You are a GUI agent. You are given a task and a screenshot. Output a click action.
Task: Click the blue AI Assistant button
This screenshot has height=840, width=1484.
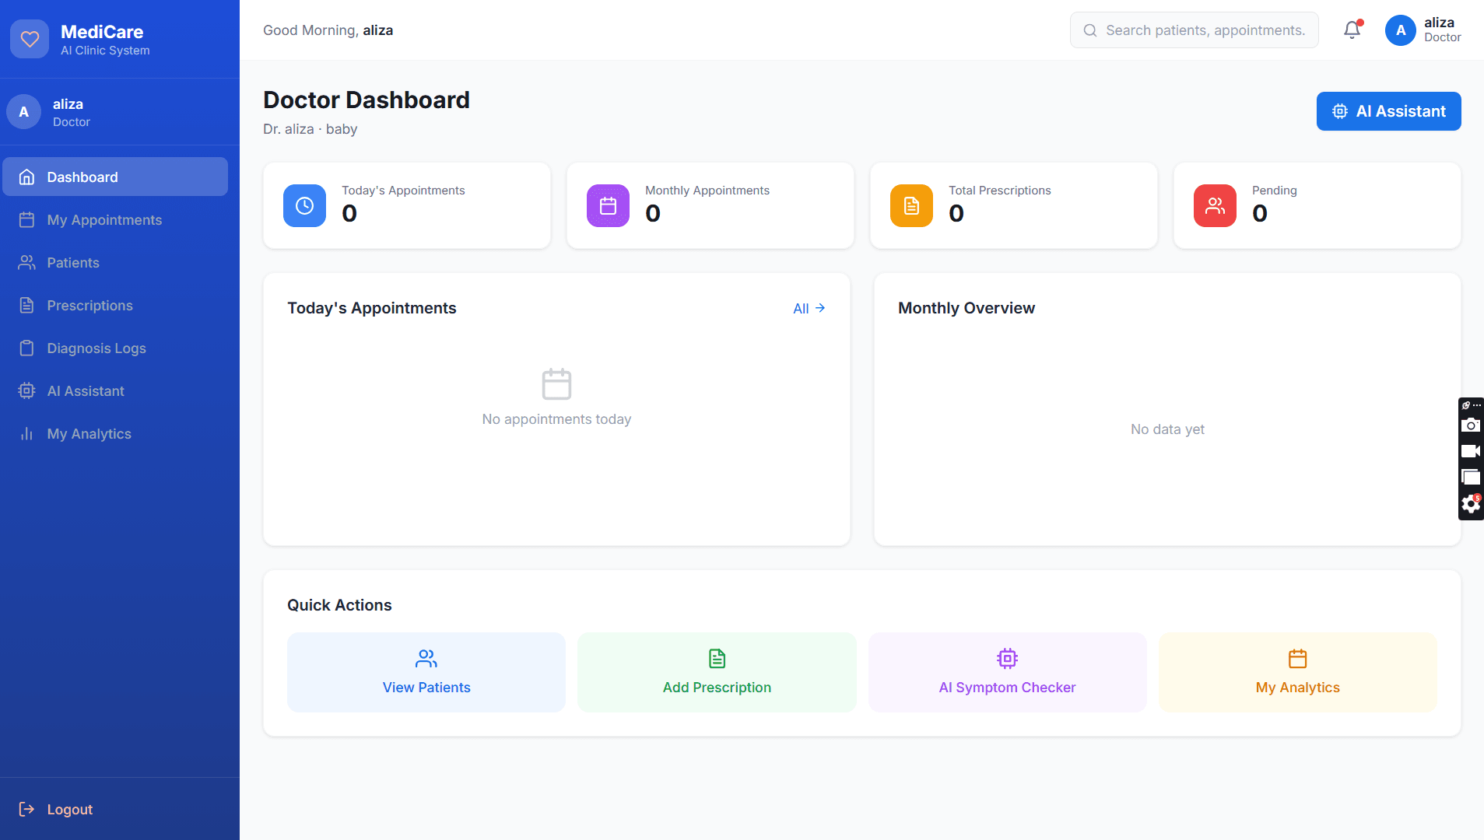pos(1388,111)
